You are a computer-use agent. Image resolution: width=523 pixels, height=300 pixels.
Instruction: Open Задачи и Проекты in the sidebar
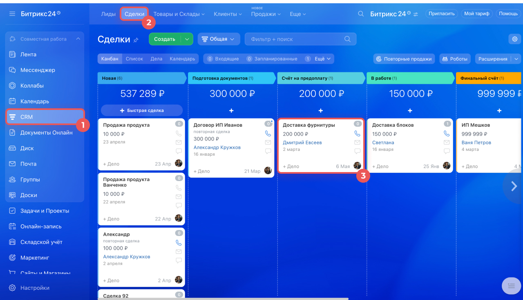(45, 211)
